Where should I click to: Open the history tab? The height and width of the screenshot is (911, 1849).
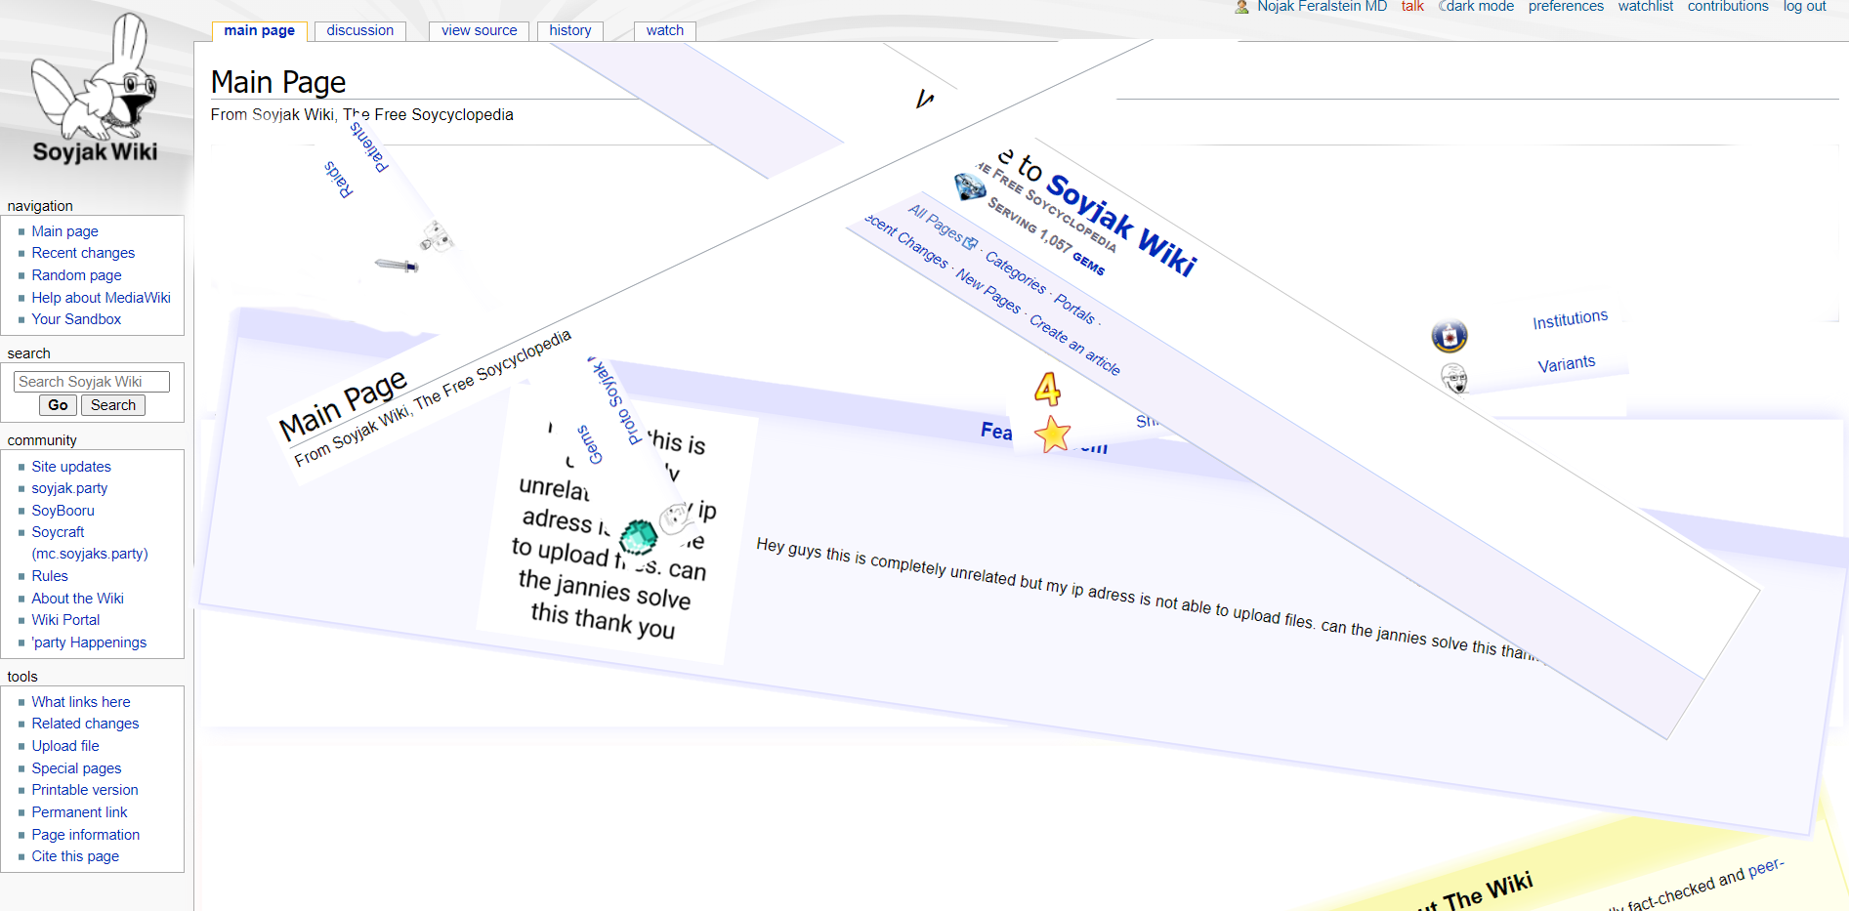coord(569,30)
